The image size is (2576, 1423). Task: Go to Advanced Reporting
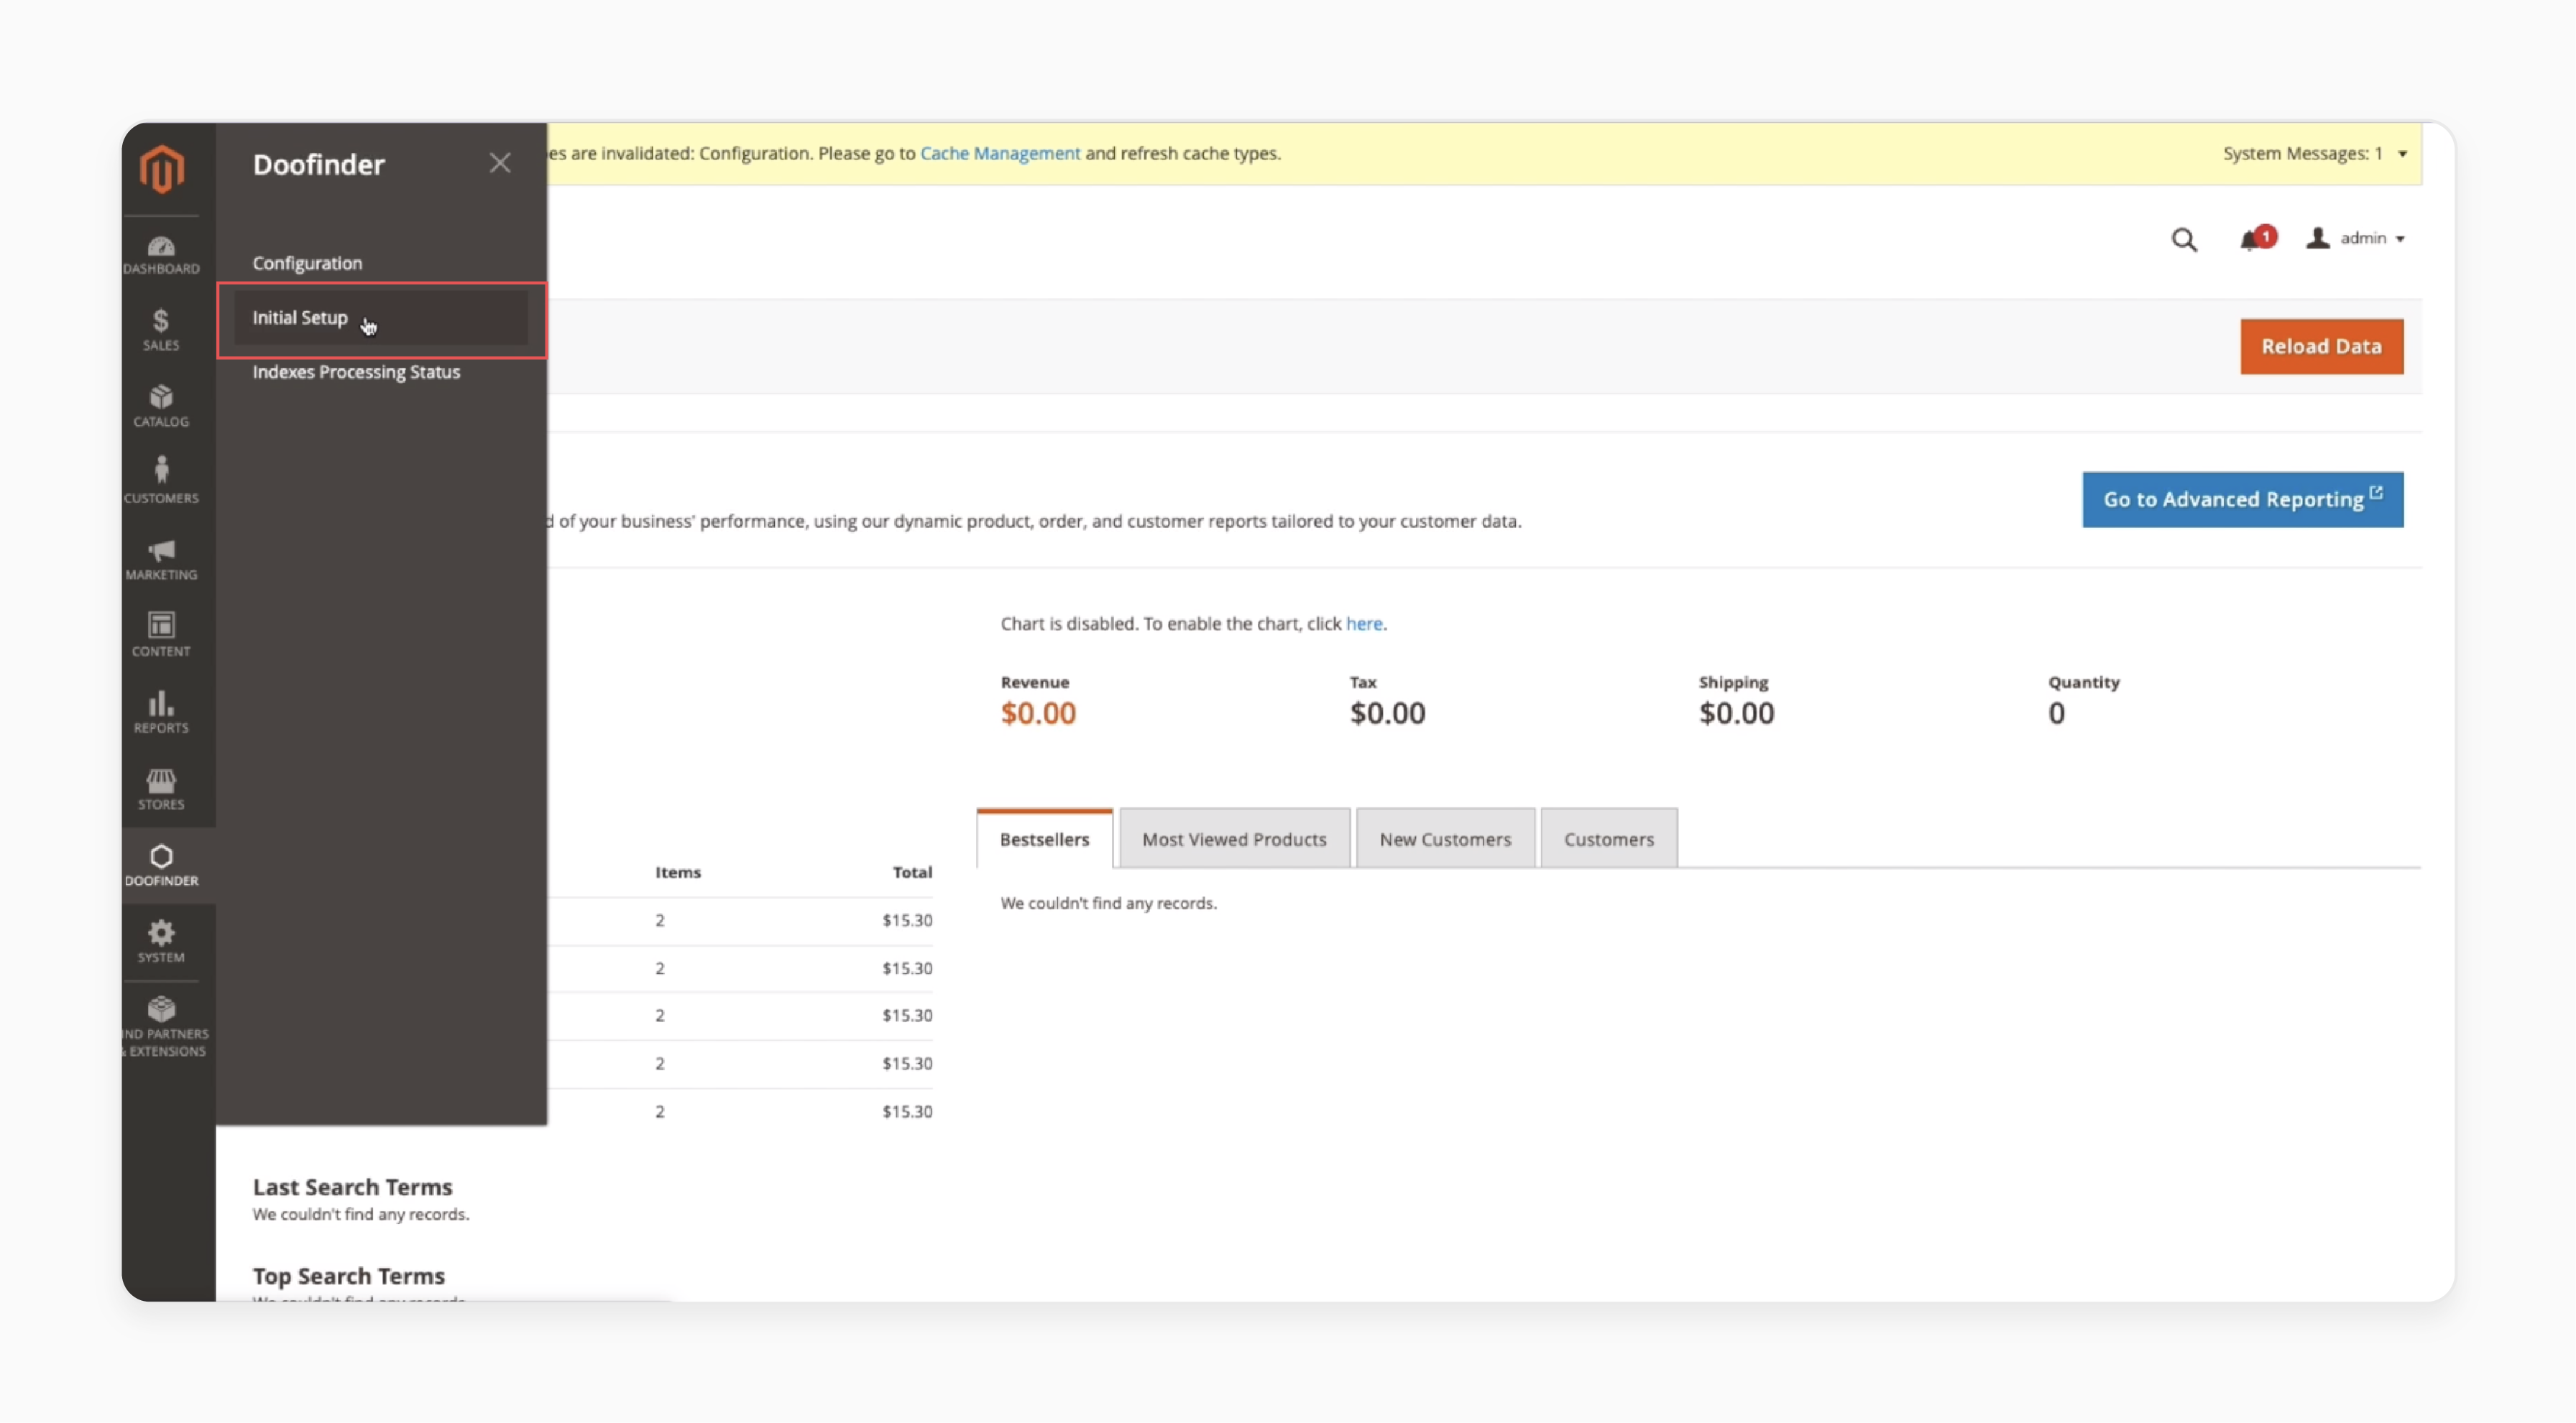tap(2242, 500)
